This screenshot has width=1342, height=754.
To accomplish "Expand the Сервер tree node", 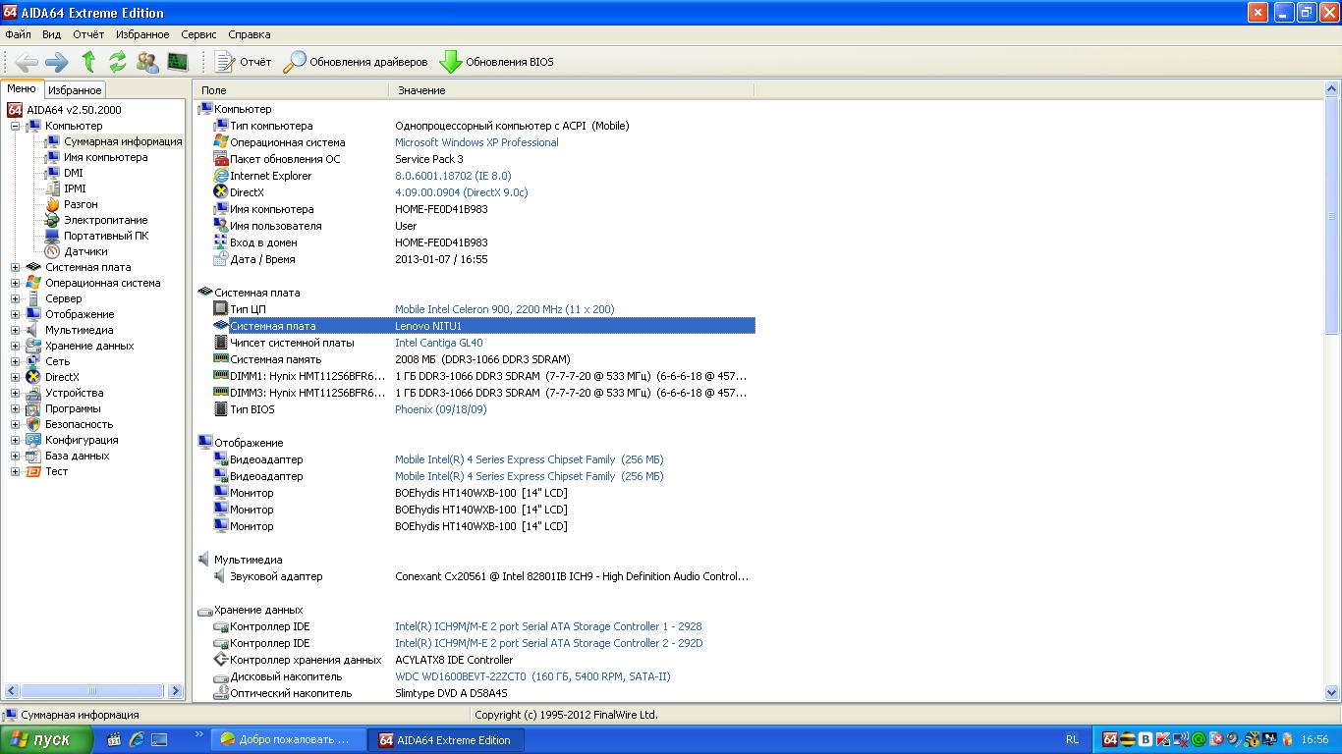I will pos(15,298).
